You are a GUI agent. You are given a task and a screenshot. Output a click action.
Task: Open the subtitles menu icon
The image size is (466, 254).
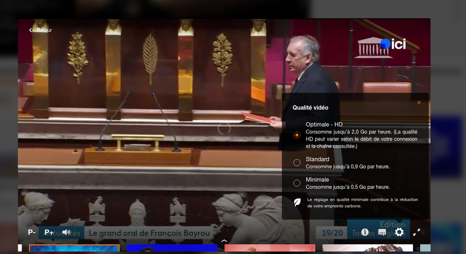coord(382,232)
